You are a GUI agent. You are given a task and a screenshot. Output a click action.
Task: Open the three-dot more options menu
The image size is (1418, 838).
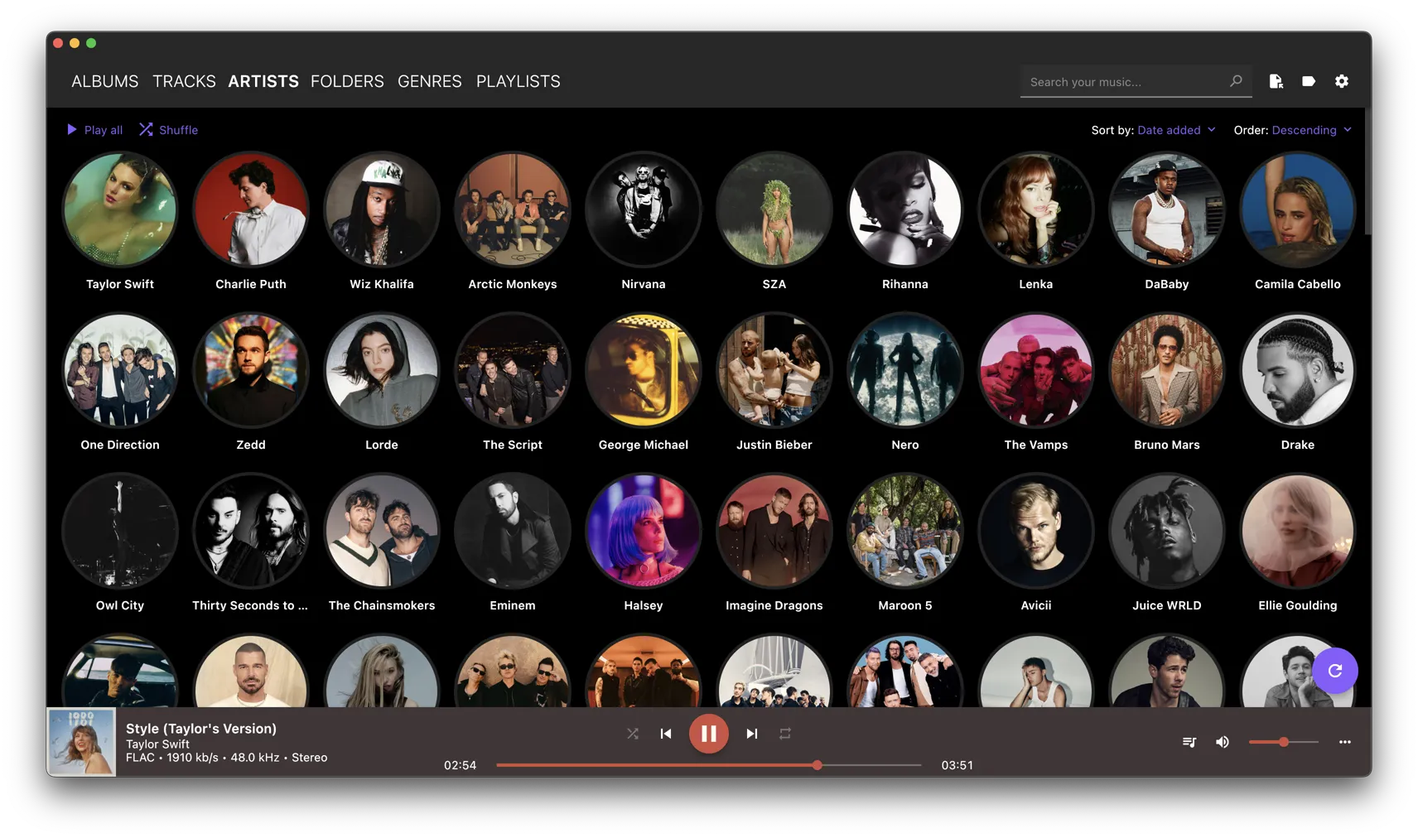pos(1344,742)
